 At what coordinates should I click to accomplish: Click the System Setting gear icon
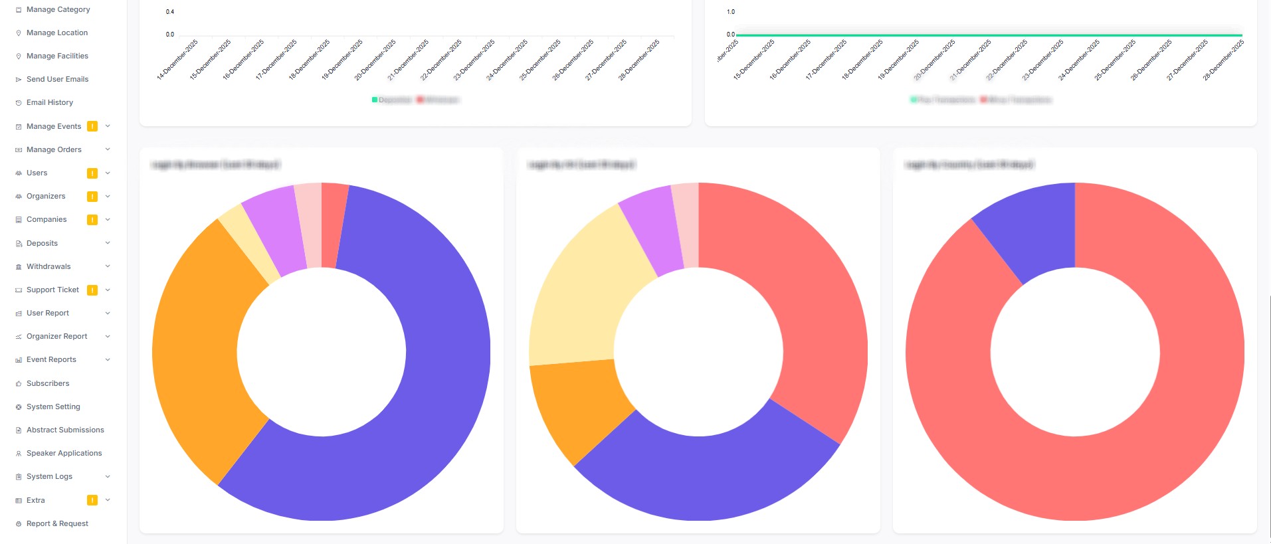point(19,407)
